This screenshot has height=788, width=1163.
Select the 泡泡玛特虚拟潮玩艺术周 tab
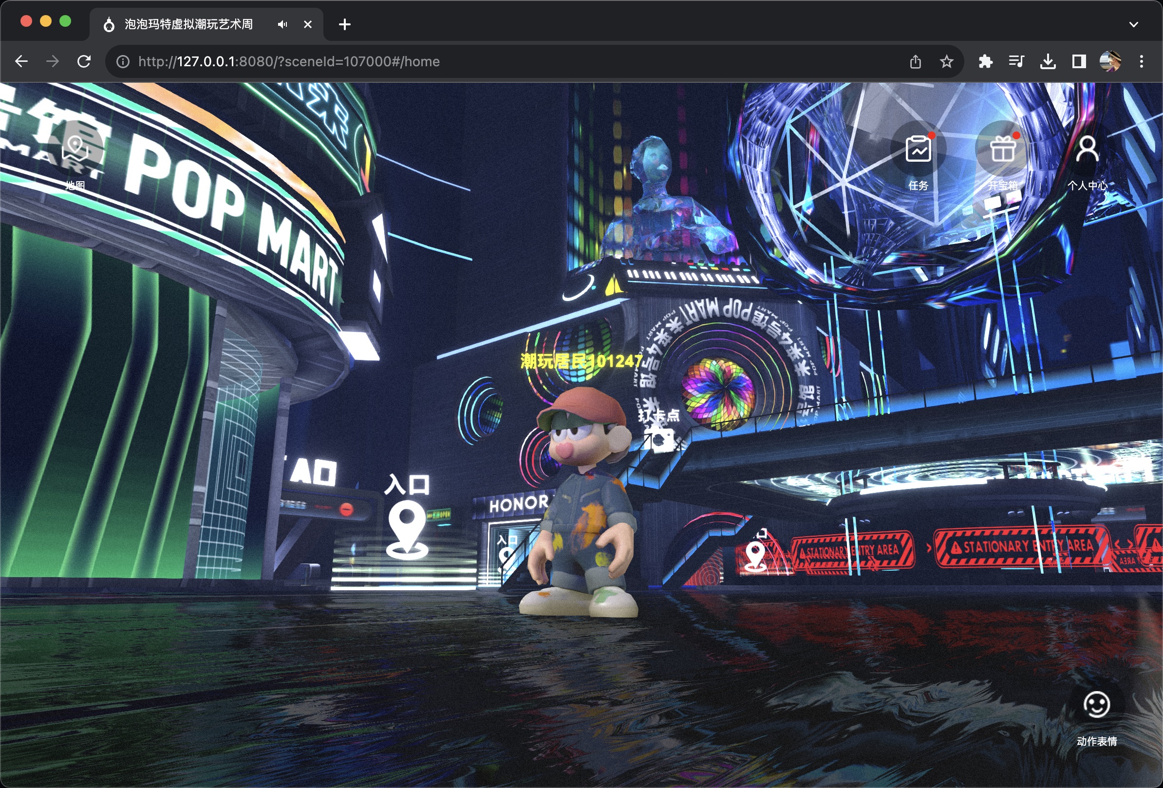click(188, 24)
